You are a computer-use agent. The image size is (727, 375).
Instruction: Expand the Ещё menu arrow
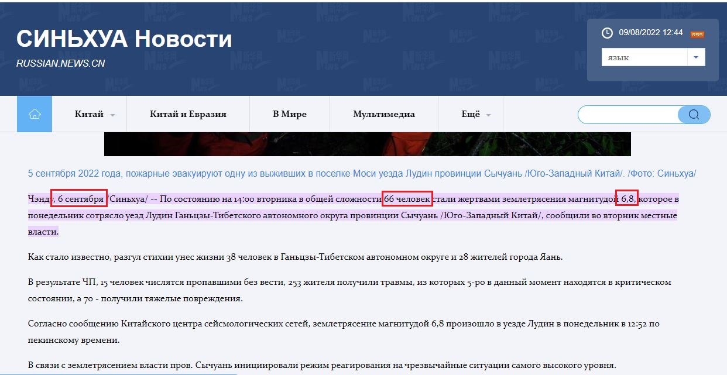(488, 115)
